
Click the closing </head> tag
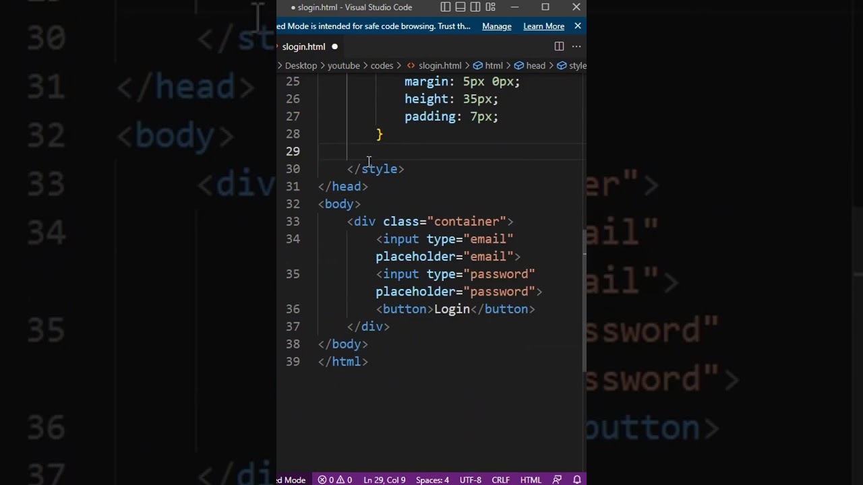[343, 186]
